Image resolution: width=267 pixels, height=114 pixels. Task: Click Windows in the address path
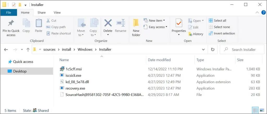tap(85, 50)
